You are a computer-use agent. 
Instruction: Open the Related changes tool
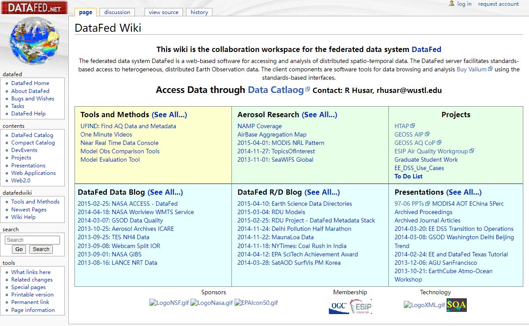(32, 280)
